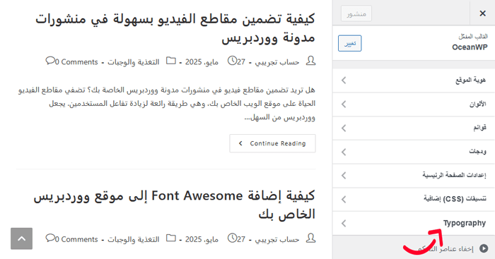Open the Typography panel
Image resolution: width=495 pixels, height=259 pixels.
click(414, 224)
